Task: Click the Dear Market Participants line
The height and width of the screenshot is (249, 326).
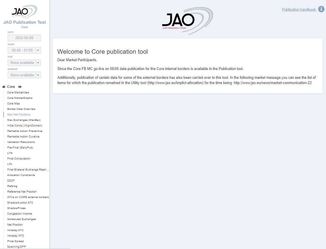Action: click(77, 60)
